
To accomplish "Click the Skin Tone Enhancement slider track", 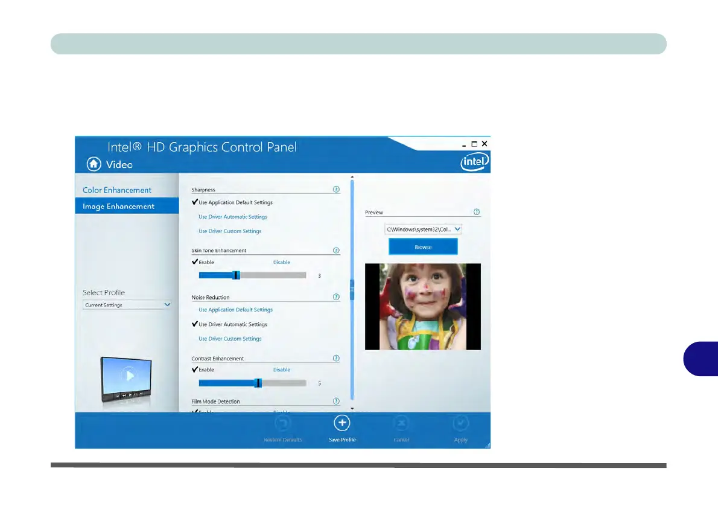I will tap(252, 275).
